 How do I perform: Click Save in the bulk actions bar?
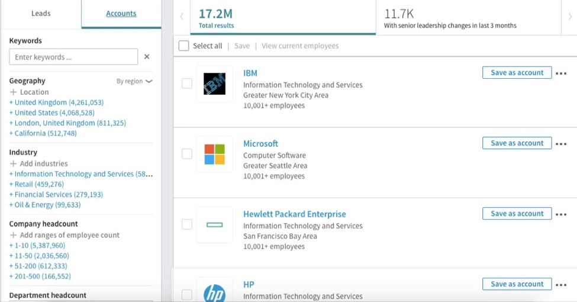(x=242, y=46)
